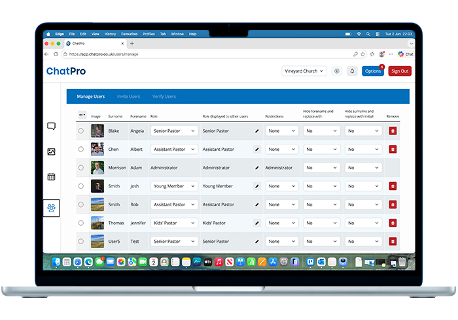This screenshot has width=458, height=320.
Task: Open Jennifer Thomas's Kids' Pastor role dropdown
Action: pyautogui.click(x=175, y=223)
